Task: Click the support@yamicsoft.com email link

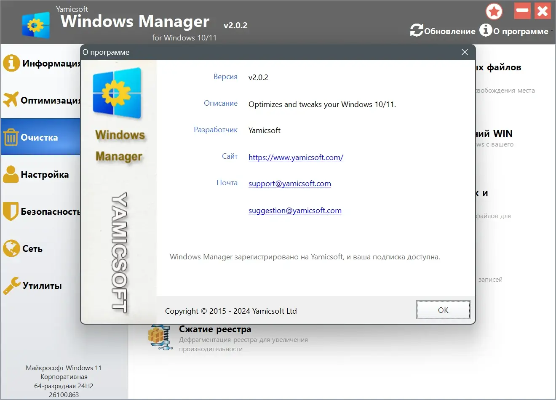Action: click(x=289, y=183)
